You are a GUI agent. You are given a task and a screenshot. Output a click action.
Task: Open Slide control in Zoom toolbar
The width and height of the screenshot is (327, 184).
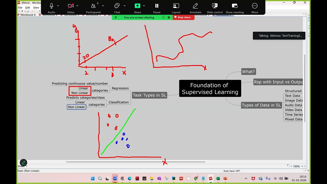[x=215, y=6]
